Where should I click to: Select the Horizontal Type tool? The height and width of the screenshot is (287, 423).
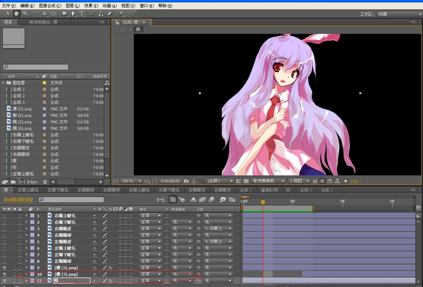click(82, 14)
